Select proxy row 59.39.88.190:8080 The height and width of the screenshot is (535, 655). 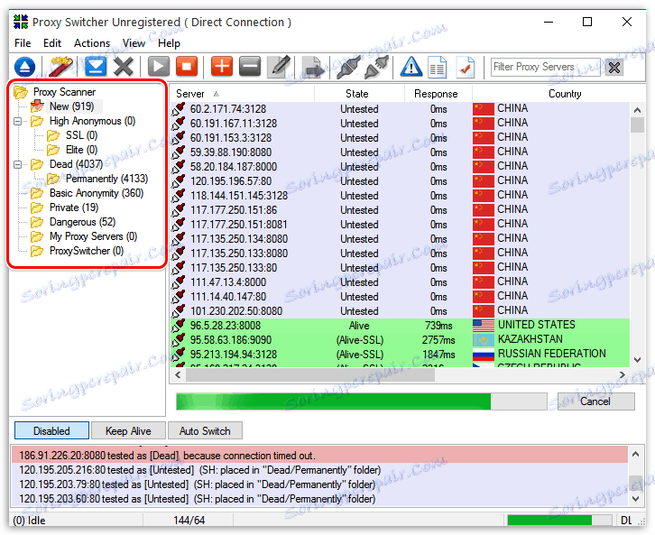(401, 152)
